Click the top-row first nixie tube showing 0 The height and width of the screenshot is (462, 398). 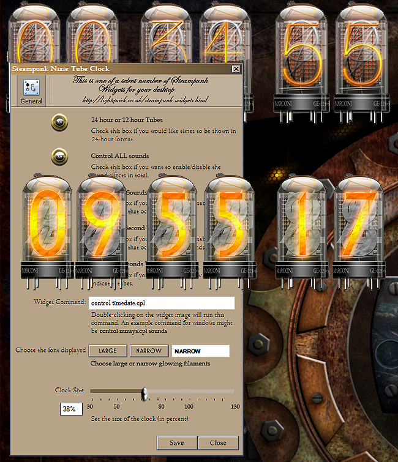pyautogui.click(x=34, y=34)
